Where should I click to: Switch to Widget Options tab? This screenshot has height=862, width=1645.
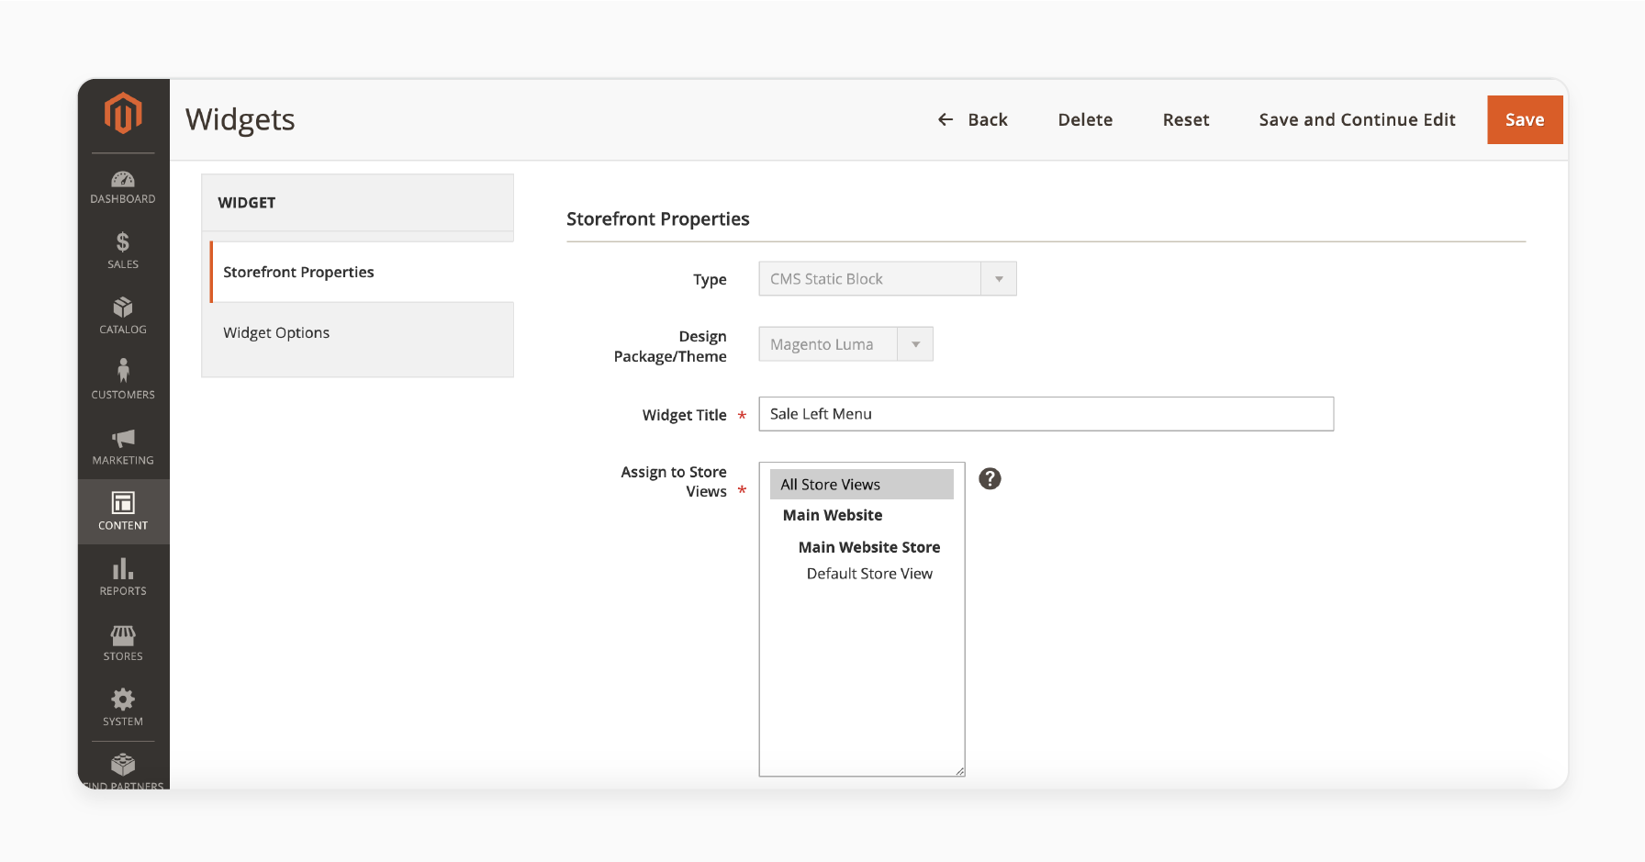[x=358, y=332]
